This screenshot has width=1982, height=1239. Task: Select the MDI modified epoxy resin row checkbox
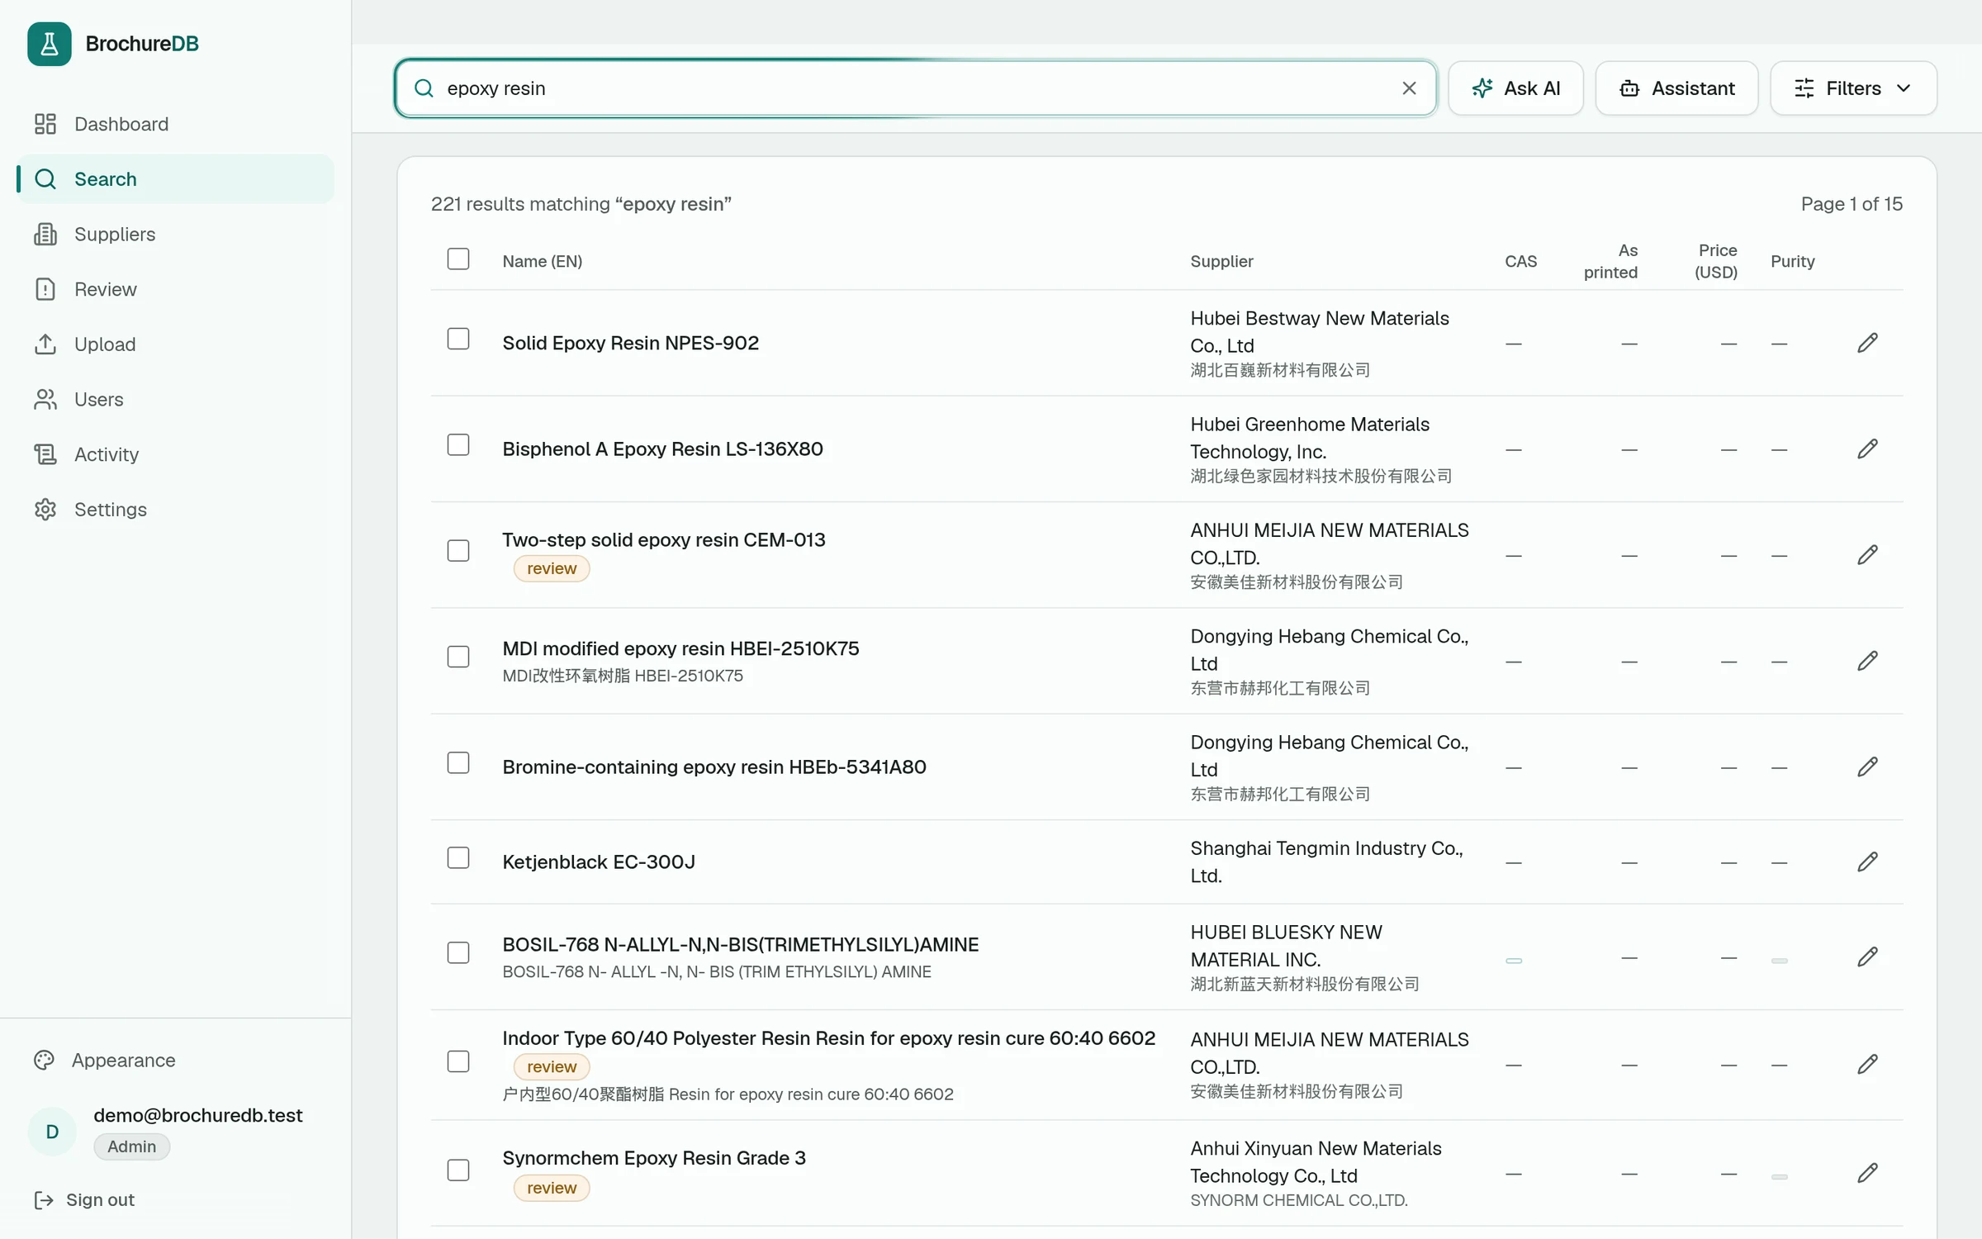tap(458, 657)
